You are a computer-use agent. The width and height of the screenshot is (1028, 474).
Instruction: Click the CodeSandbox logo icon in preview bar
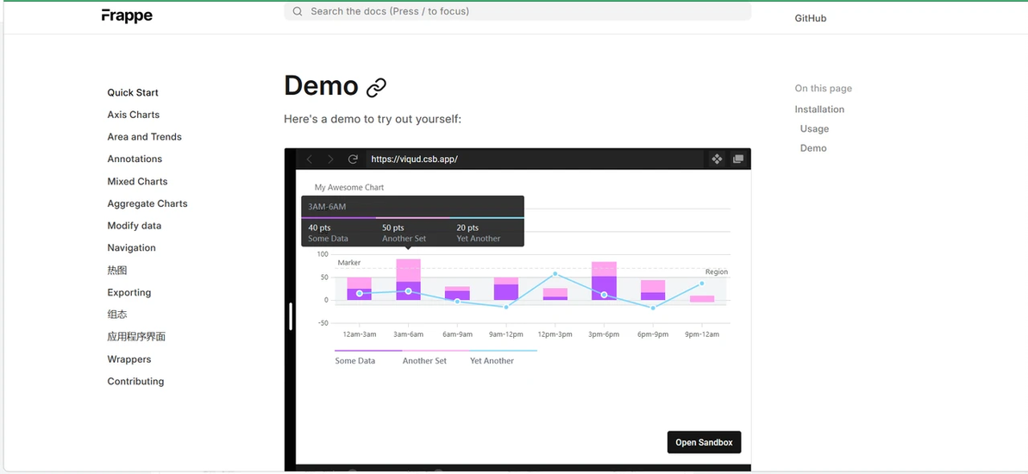[x=717, y=159]
